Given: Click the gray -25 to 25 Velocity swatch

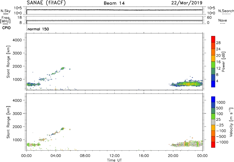Looking at the screenshot, I should [213, 122].
